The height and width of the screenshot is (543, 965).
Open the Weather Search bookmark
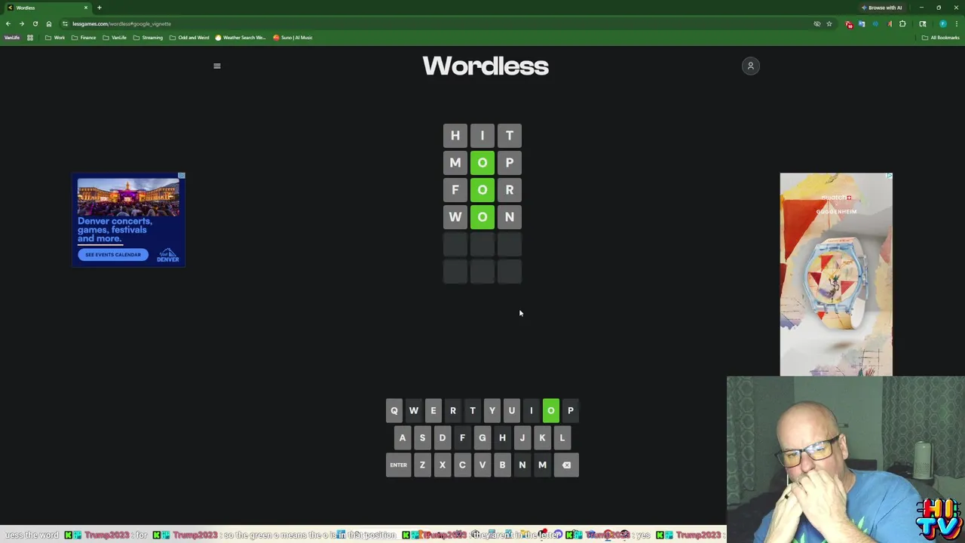coord(240,37)
